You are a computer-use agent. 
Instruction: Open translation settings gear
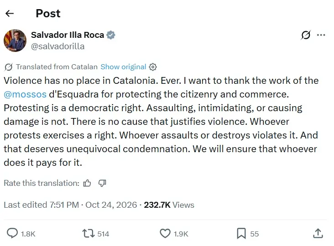click(x=153, y=67)
